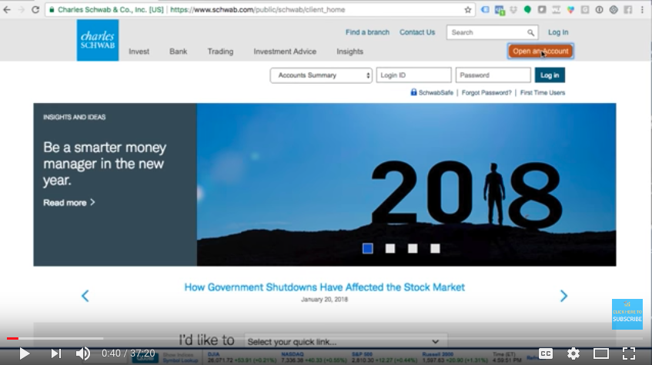Expand the Select your quick link dropdown
This screenshot has width=652, height=365.
tap(346, 341)
